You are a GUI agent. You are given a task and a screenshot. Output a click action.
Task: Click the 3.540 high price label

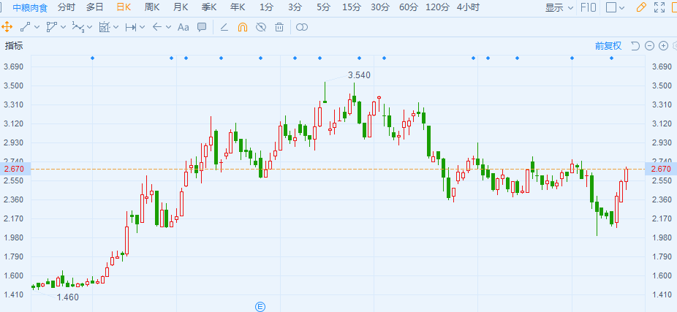pyautogui.click(x=359, y=75)
